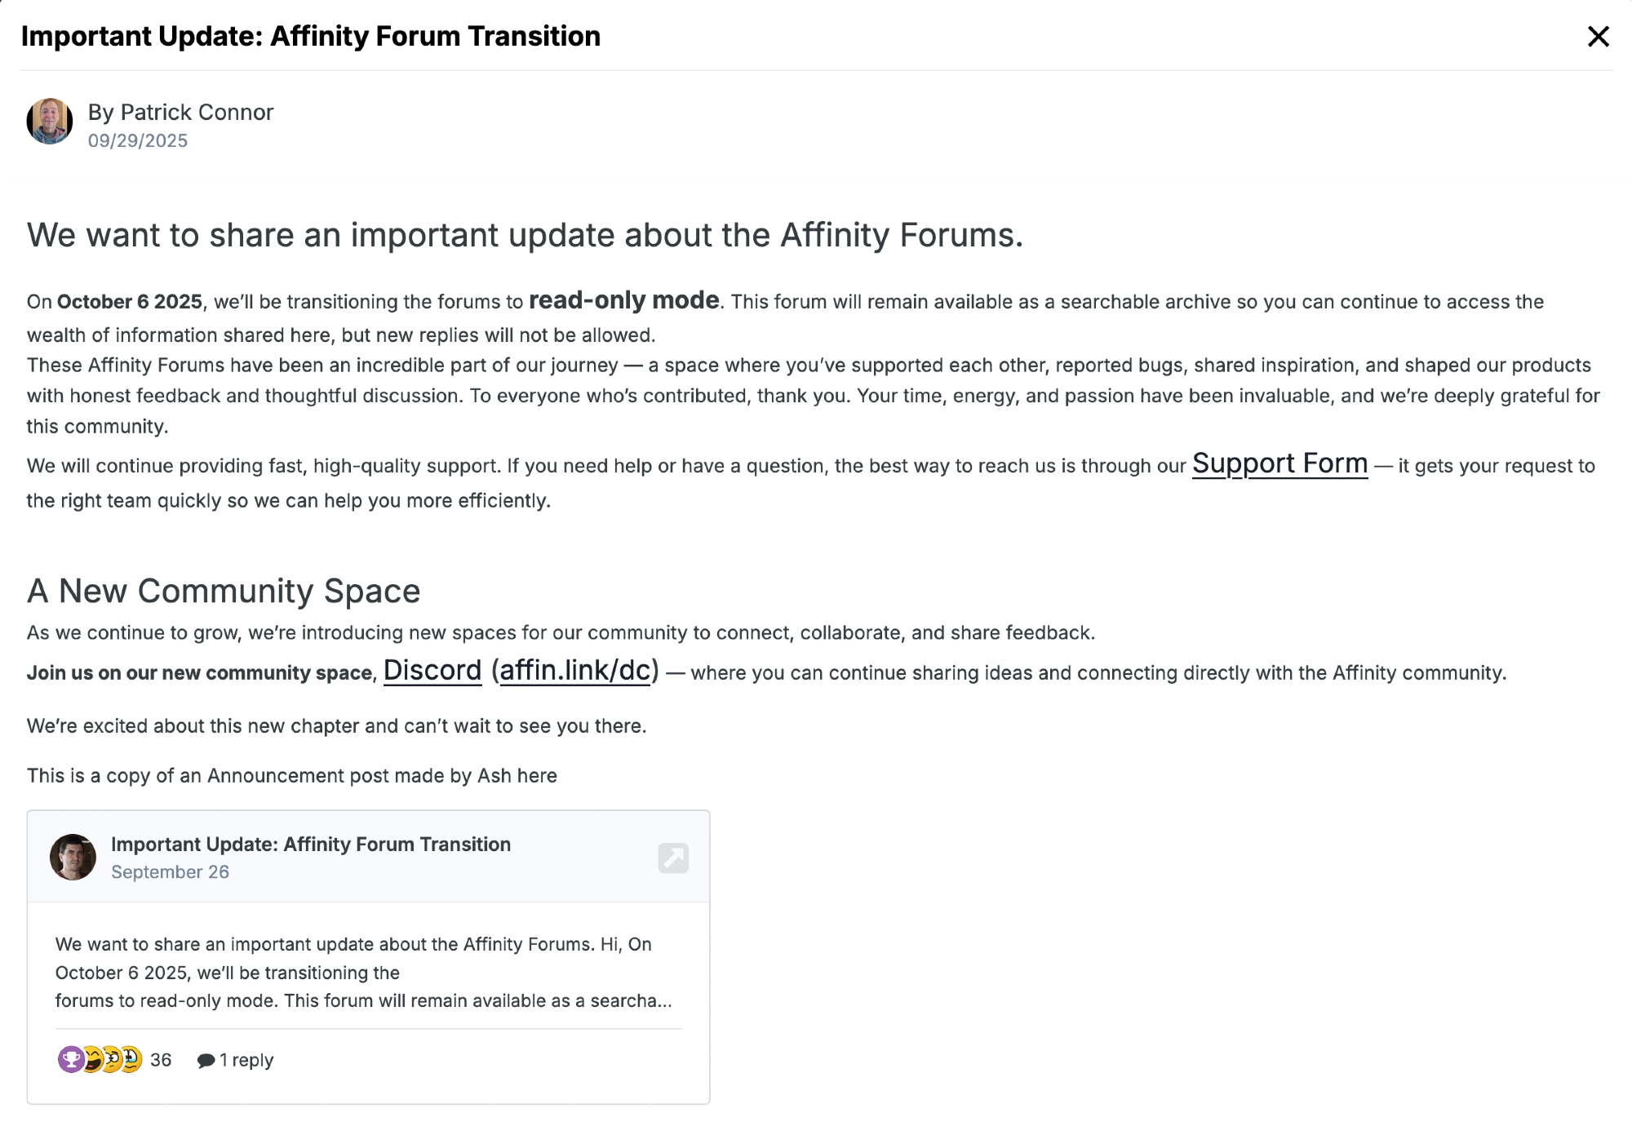Click the 09/29/2025 publish date
Image resolution: width=1632 pixels, height=1122 pixels.
tap(138, 141)
